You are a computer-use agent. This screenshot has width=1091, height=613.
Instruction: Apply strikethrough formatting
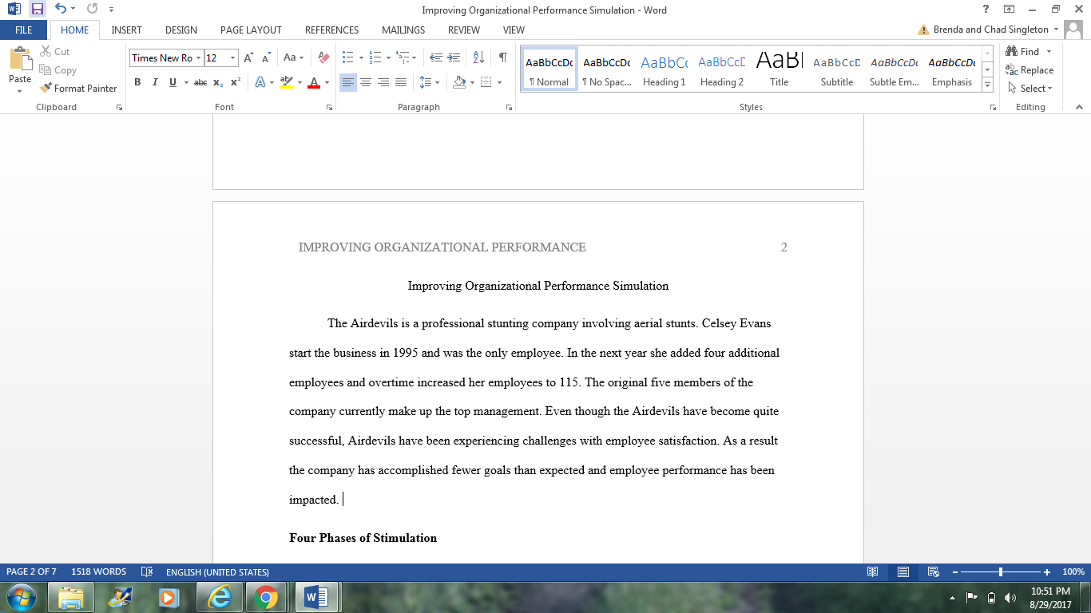199,82
